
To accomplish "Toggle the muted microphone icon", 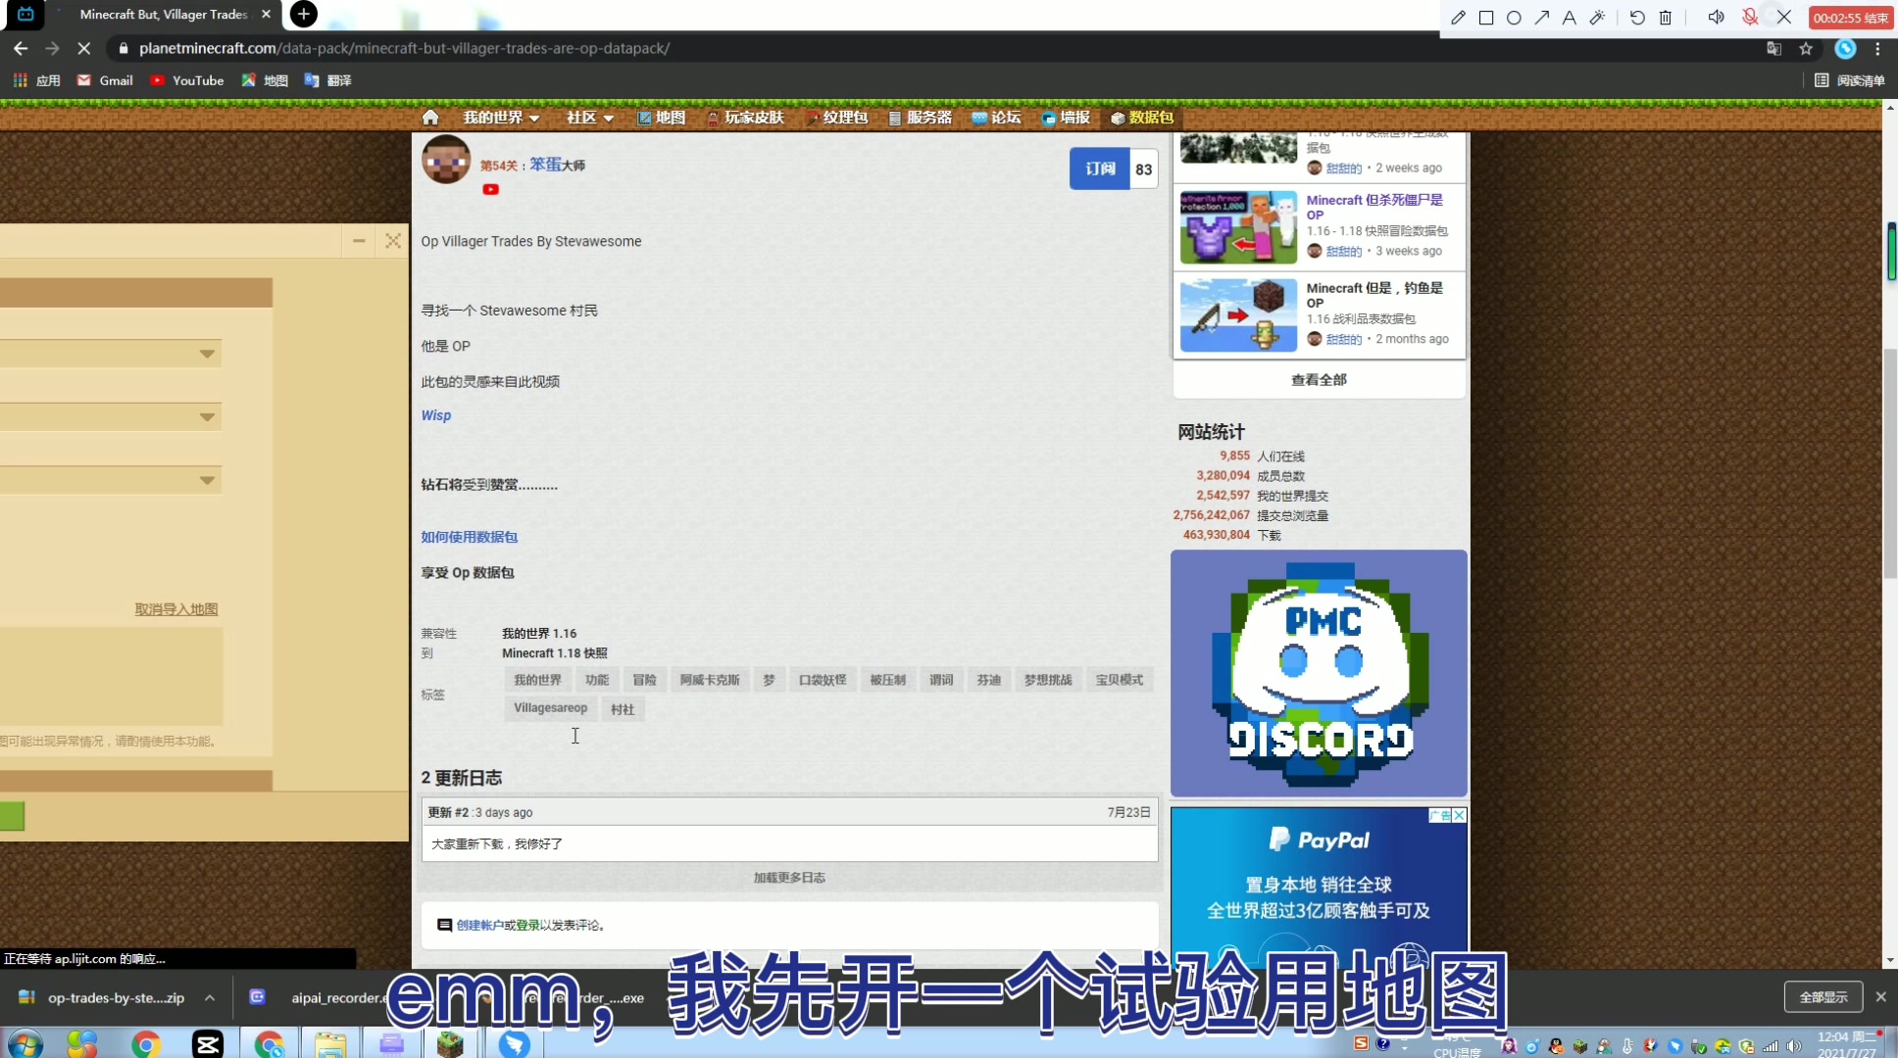I will 1750,18.
